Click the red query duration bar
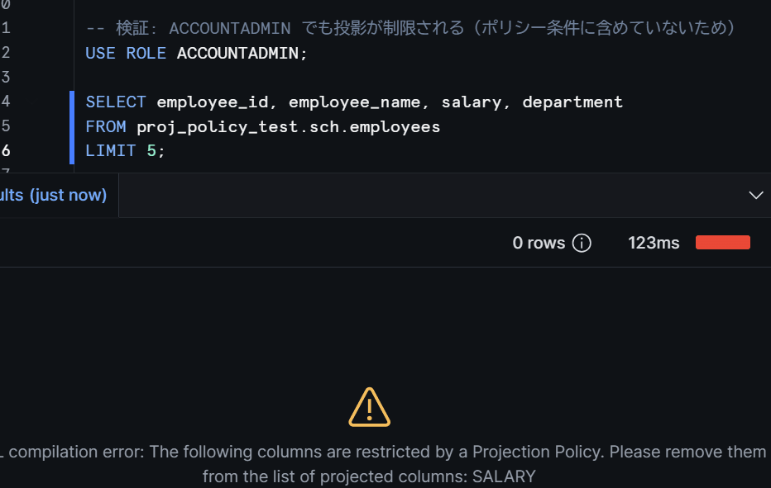Screen dimensions: 771x488 (x=723, y=243)
